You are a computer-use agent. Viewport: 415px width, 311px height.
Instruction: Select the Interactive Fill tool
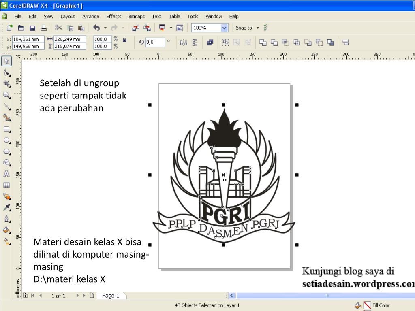point(6,241)
